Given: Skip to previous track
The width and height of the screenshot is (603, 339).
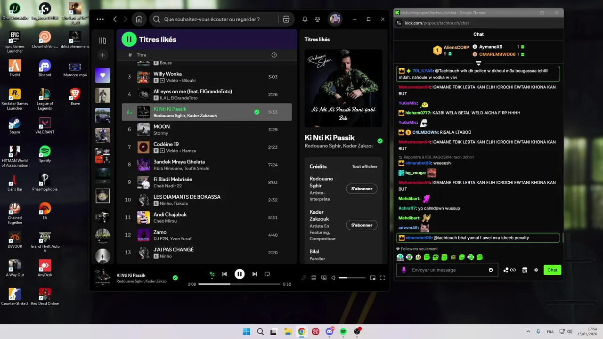Looking at the screenshot, I should (225, 274).
